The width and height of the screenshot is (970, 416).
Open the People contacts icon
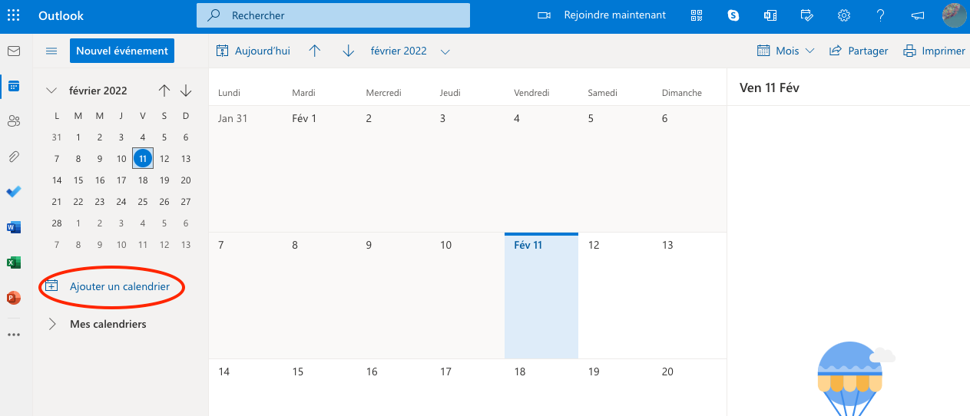click(x=14, y=121)
